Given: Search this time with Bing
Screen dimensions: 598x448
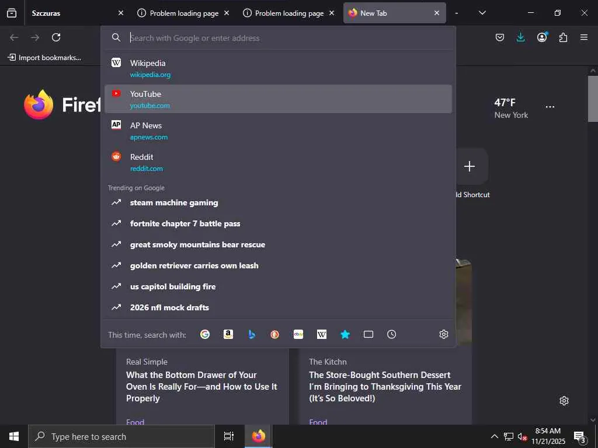Looking at the screenshot, I should (252, 334).
